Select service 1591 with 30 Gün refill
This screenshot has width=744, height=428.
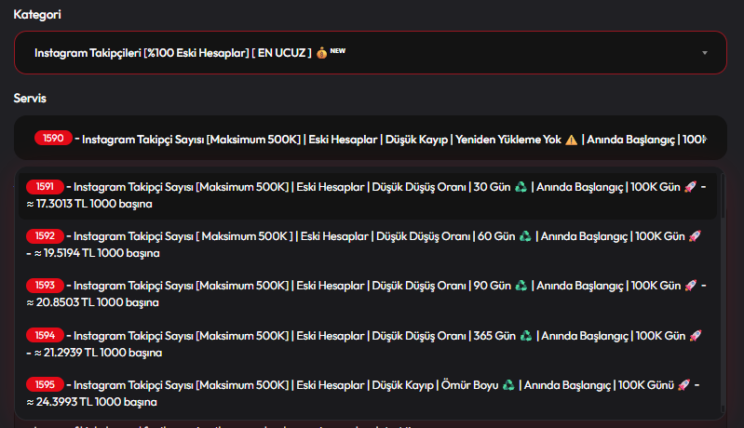(368, 194)
